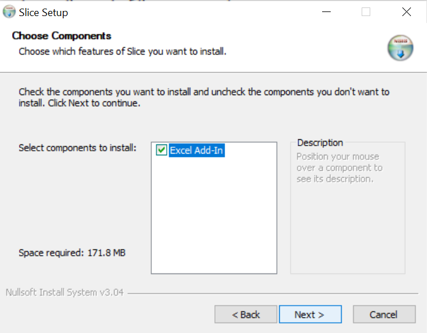Click the NSIS installer logo in header
427x333 pixels.
pyautogui.click(x=399, y=48)
